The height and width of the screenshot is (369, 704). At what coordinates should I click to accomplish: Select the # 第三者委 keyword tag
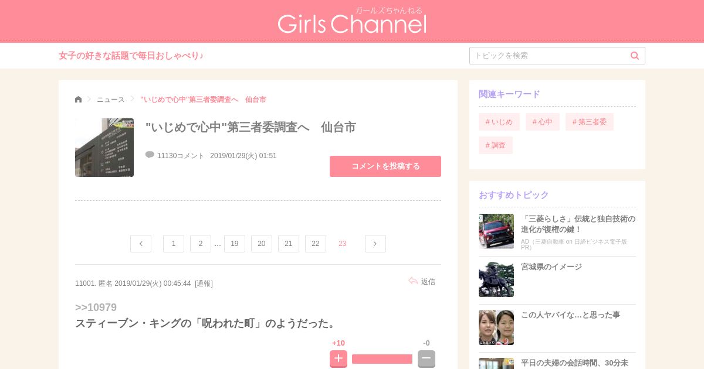point(590,122)
